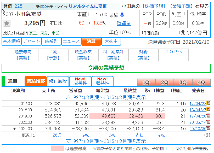
Task: Open the 20/05/14 announcement date link
Action: point(198,122)
